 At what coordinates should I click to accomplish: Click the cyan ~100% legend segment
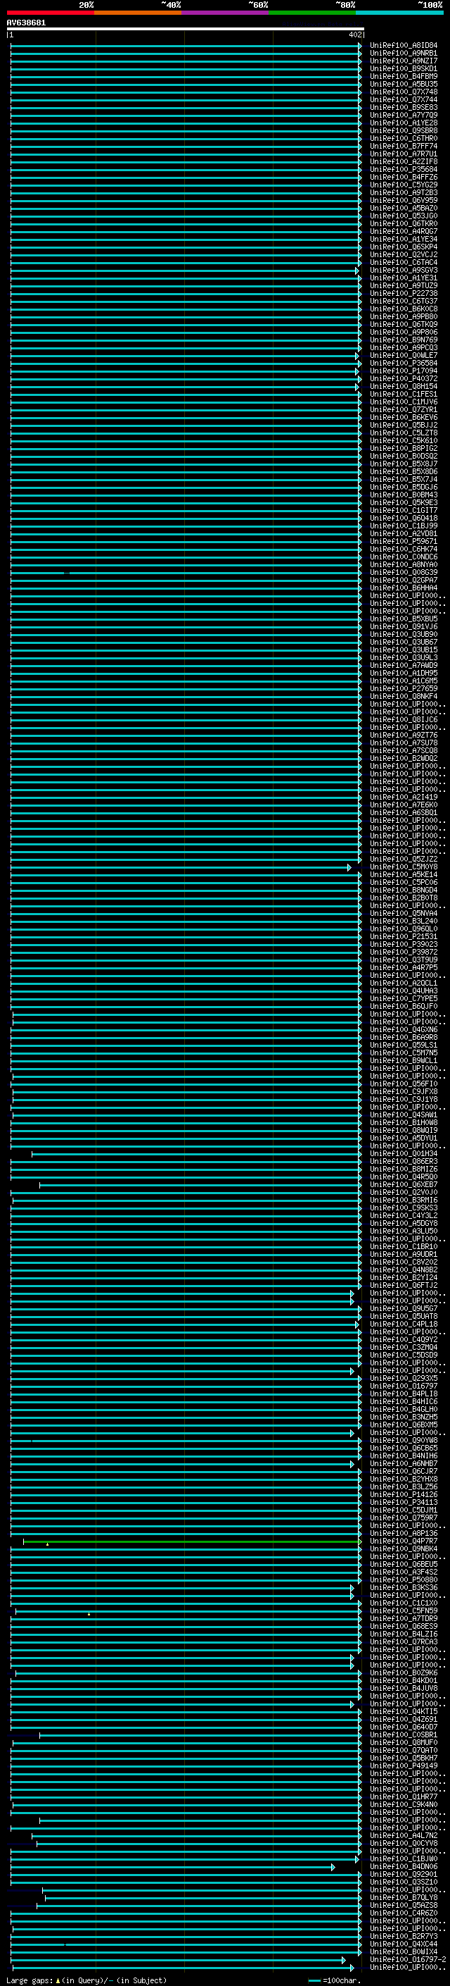pos(399,13)
